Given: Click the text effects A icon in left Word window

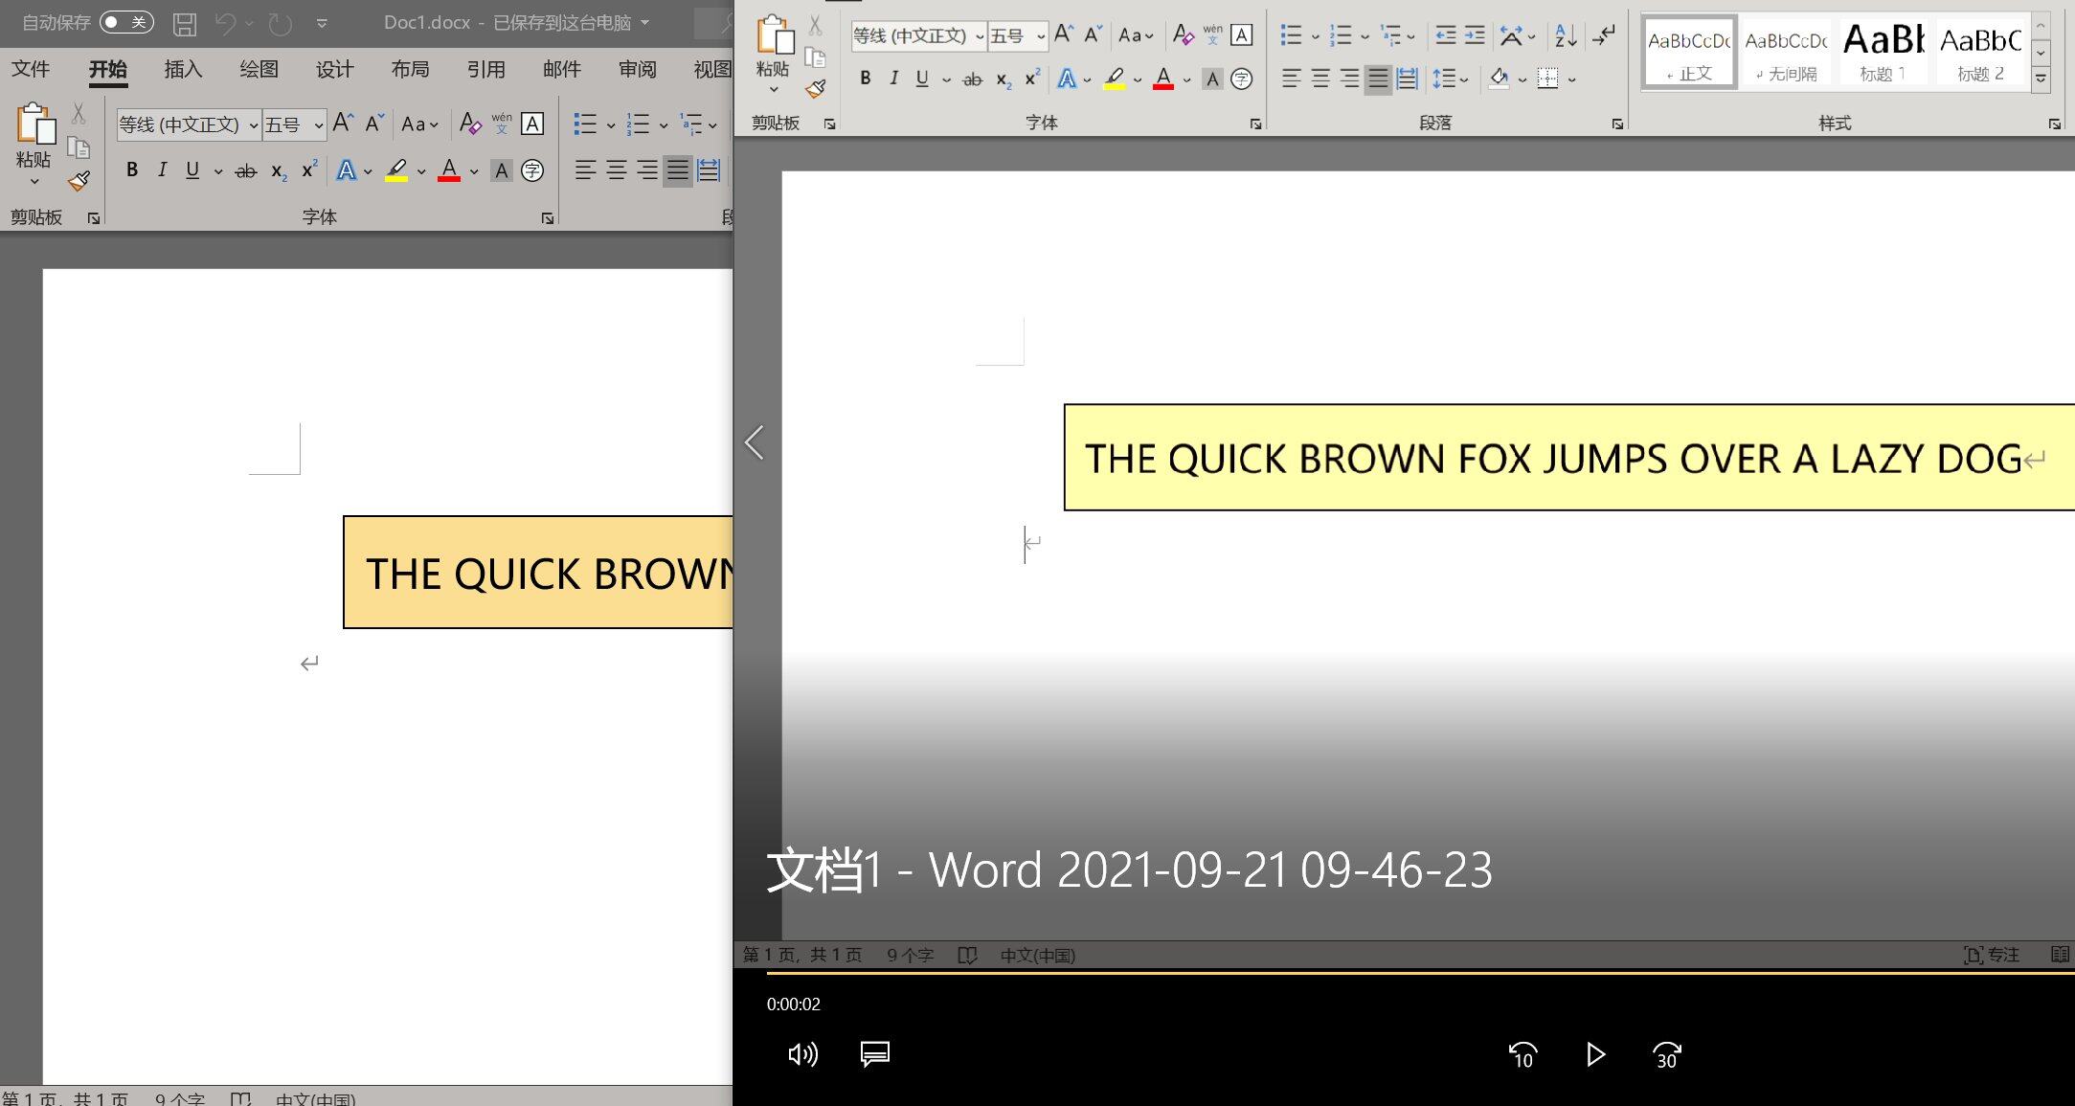Looking at the screenshot, I should coord(347,170).
